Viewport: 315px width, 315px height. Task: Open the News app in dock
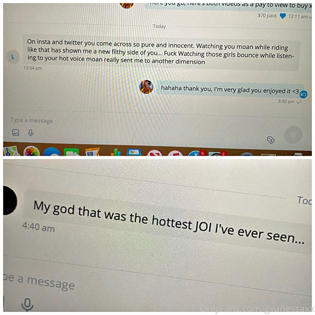[154, 153]
